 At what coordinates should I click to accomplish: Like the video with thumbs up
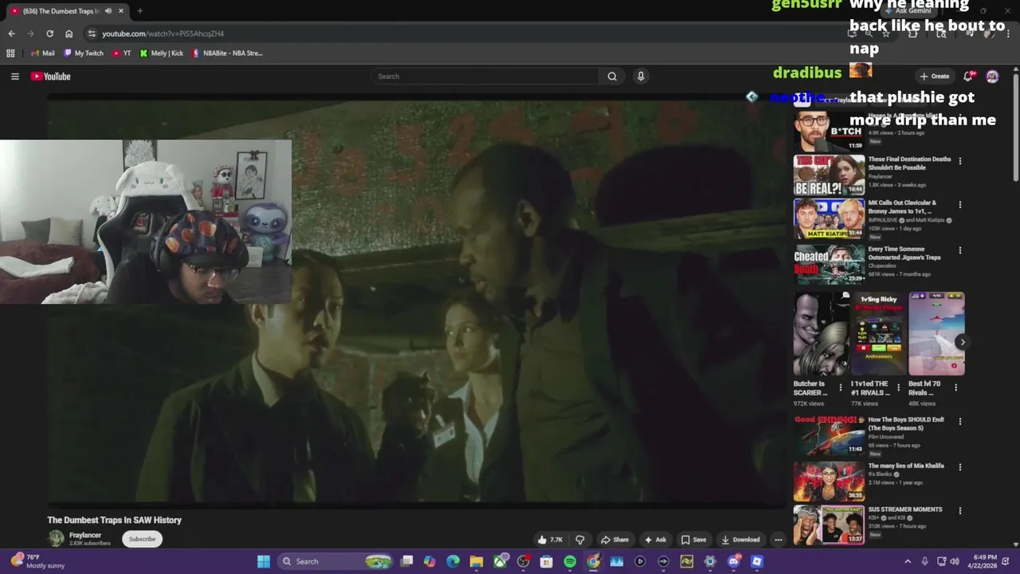coord(550,540)
